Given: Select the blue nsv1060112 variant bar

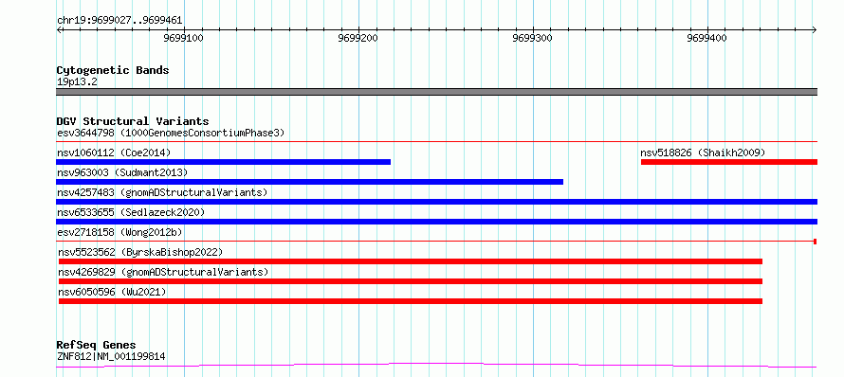Looking at the screenshot, I should [x=224, y=162].
